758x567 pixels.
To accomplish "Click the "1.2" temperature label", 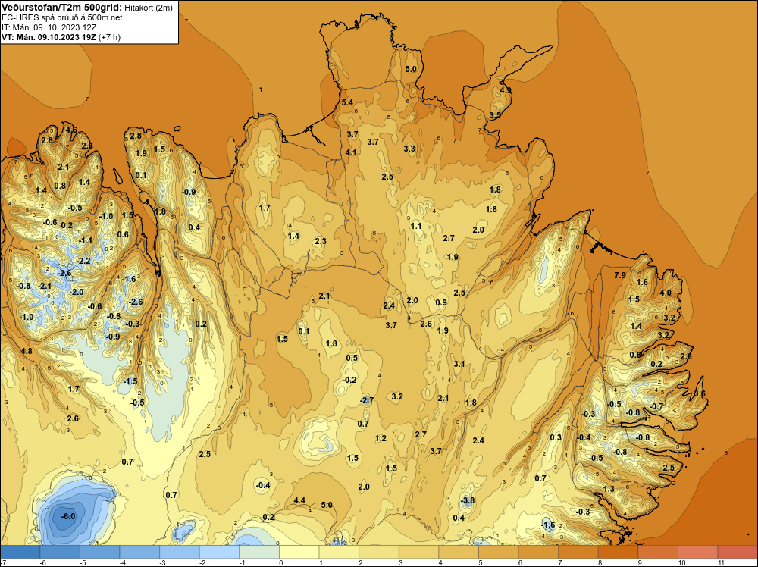I will [381, 438].
